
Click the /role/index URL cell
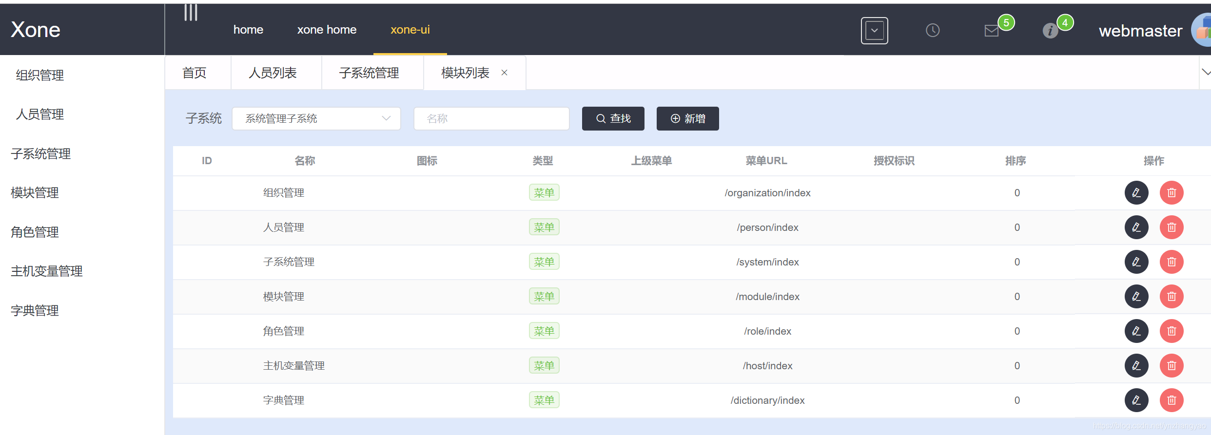[767, 331]
